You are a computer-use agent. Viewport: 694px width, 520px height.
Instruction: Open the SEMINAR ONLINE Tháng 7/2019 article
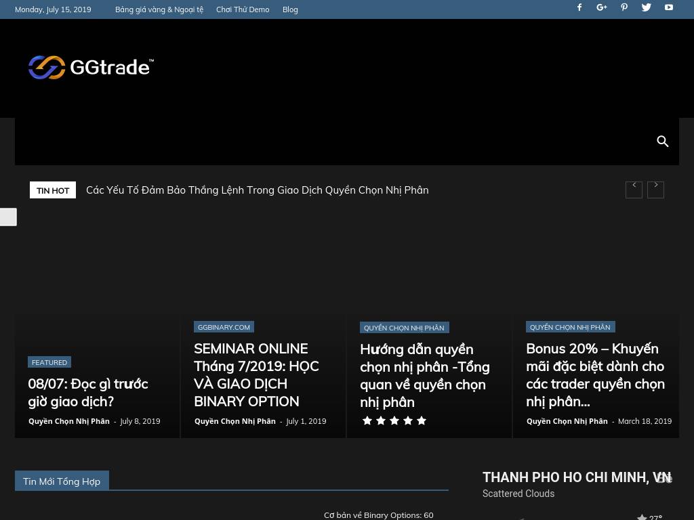point(256,374)
